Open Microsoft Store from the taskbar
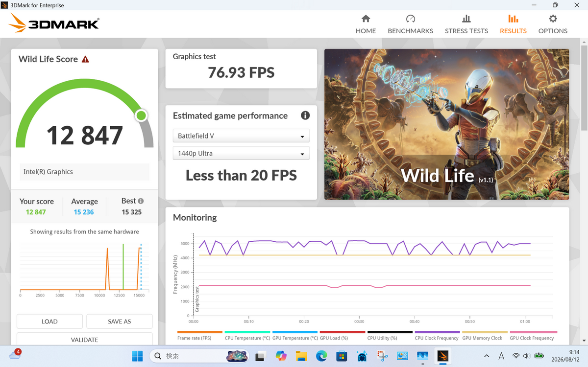Screen dimensions: 588x367 (x=342, y=356)
